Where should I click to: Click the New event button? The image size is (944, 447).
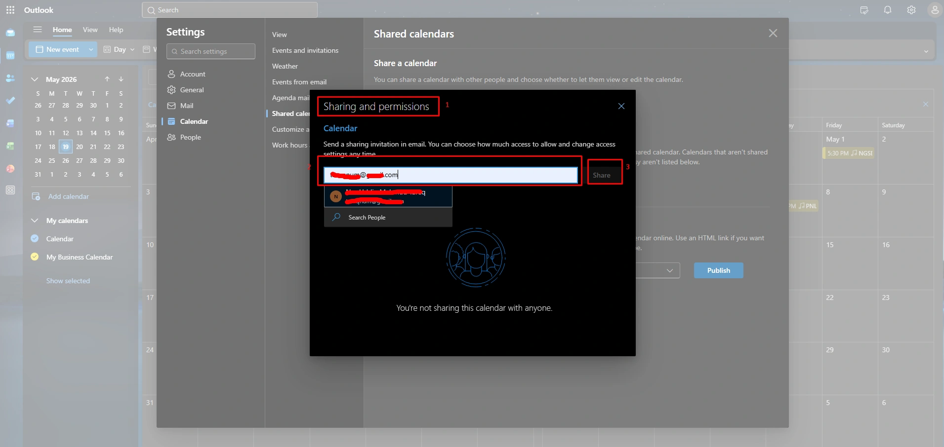[x=58, y=49]
